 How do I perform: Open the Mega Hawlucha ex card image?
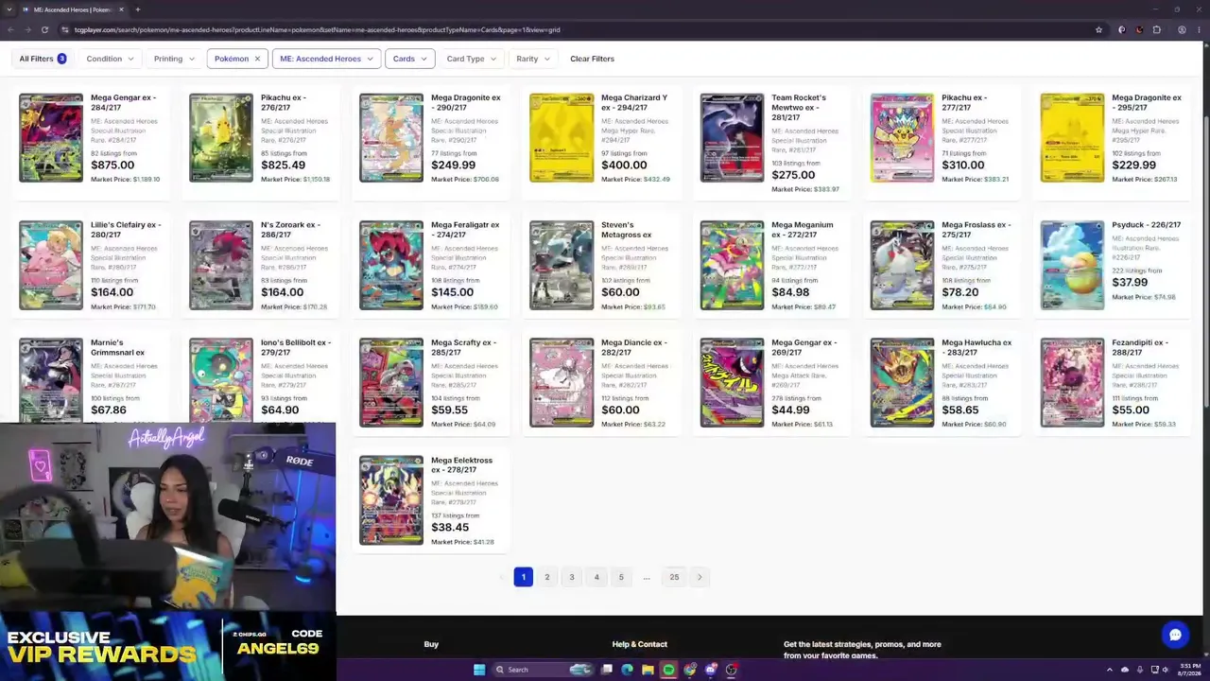(x=902, y=382)
